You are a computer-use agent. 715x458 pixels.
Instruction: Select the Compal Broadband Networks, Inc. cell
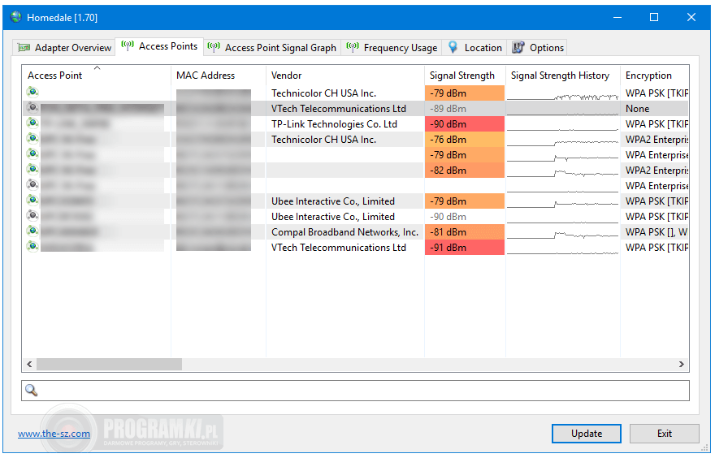(344, 232)
